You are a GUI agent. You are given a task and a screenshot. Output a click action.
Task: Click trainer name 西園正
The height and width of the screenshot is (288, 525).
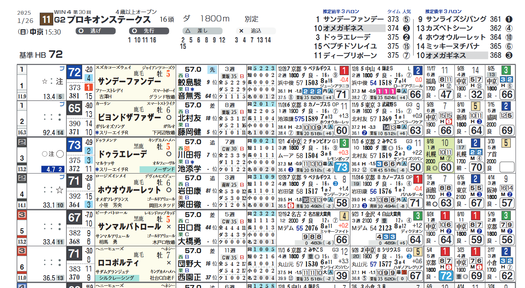click(x=190, y=278)
